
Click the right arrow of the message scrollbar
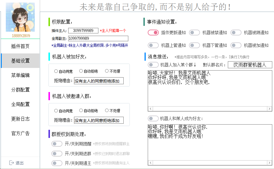tap(269, 109)
